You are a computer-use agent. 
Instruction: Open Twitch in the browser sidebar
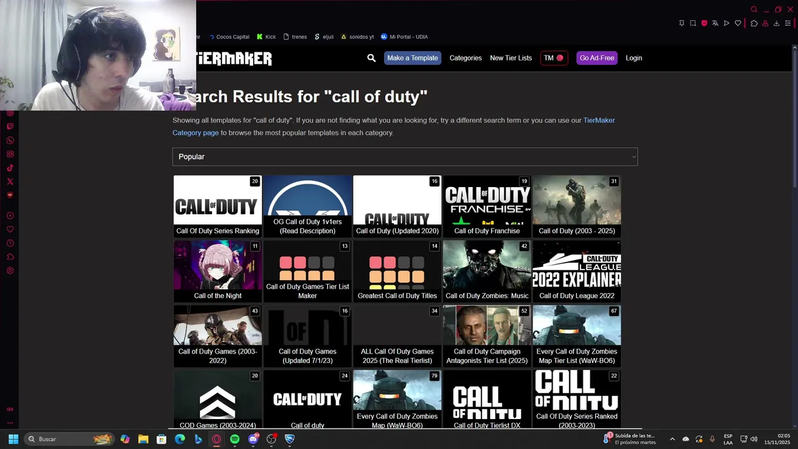10,127
